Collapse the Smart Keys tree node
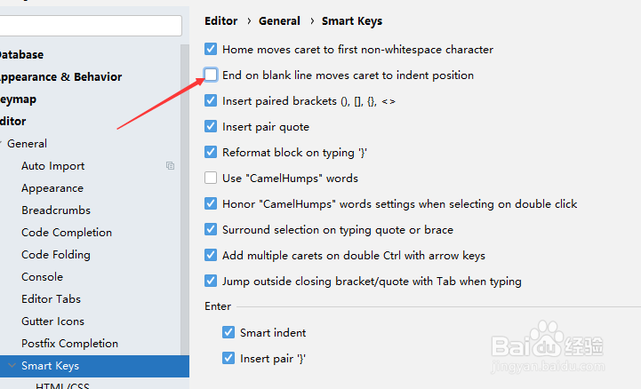The image size is (641, 389). [12, 365]
